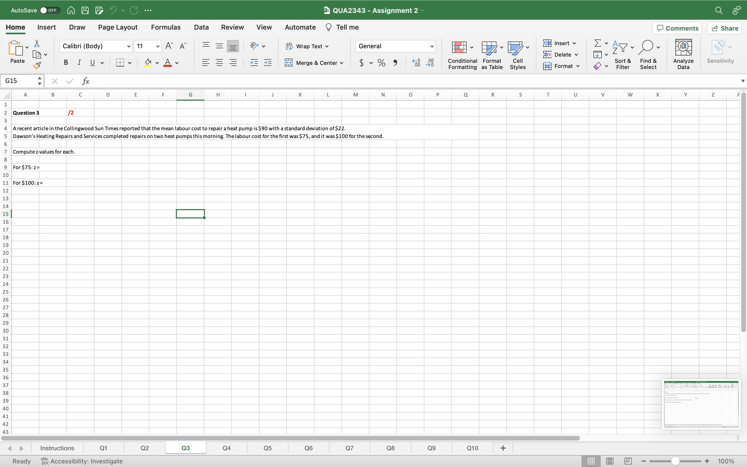Apply Percent Style formatting

[x=382, y=63]
